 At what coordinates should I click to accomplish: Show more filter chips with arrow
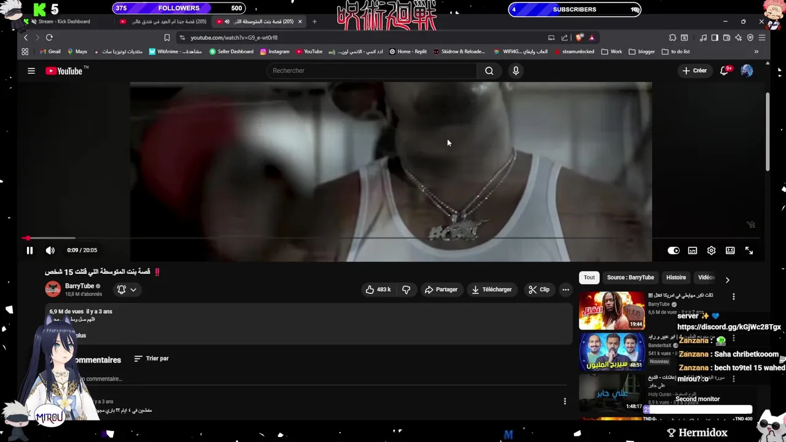click(727, 280)
